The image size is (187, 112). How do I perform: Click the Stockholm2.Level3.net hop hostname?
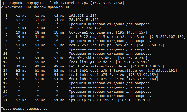tap(108, 36)
